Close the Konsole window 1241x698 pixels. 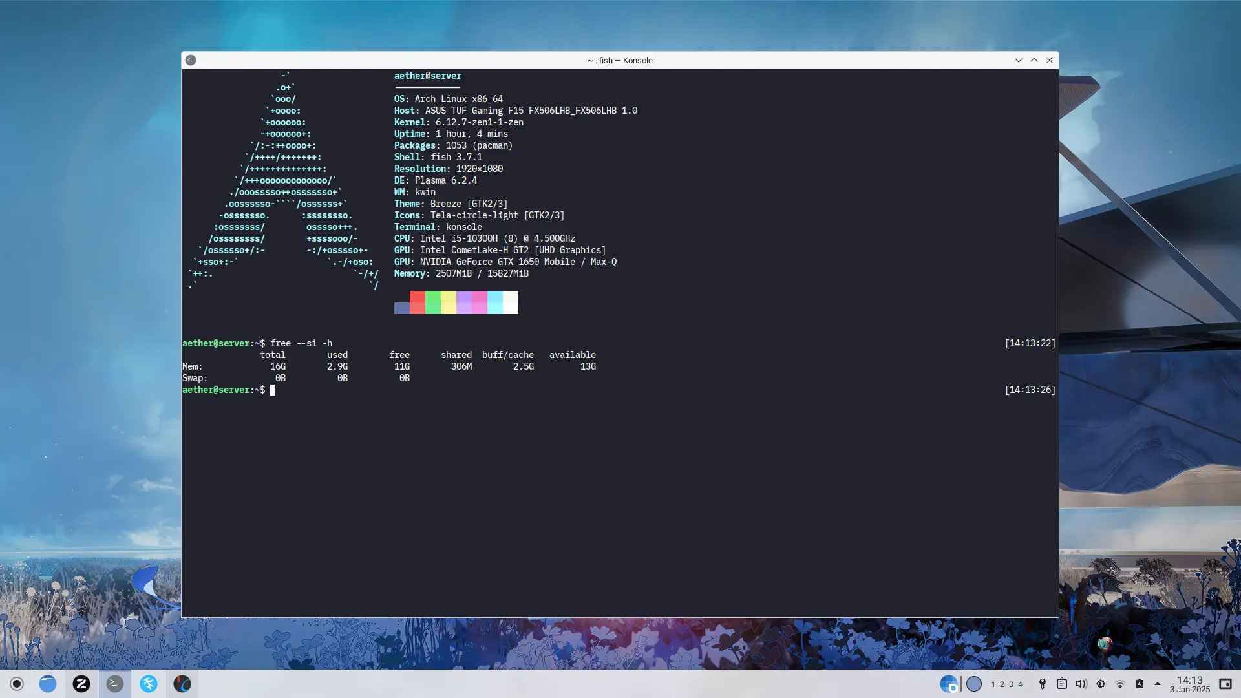click(1050, 60)
